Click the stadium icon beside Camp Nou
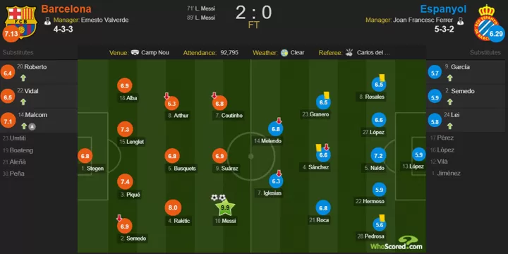This screenshot has height=254, width=508. point(135,52)
